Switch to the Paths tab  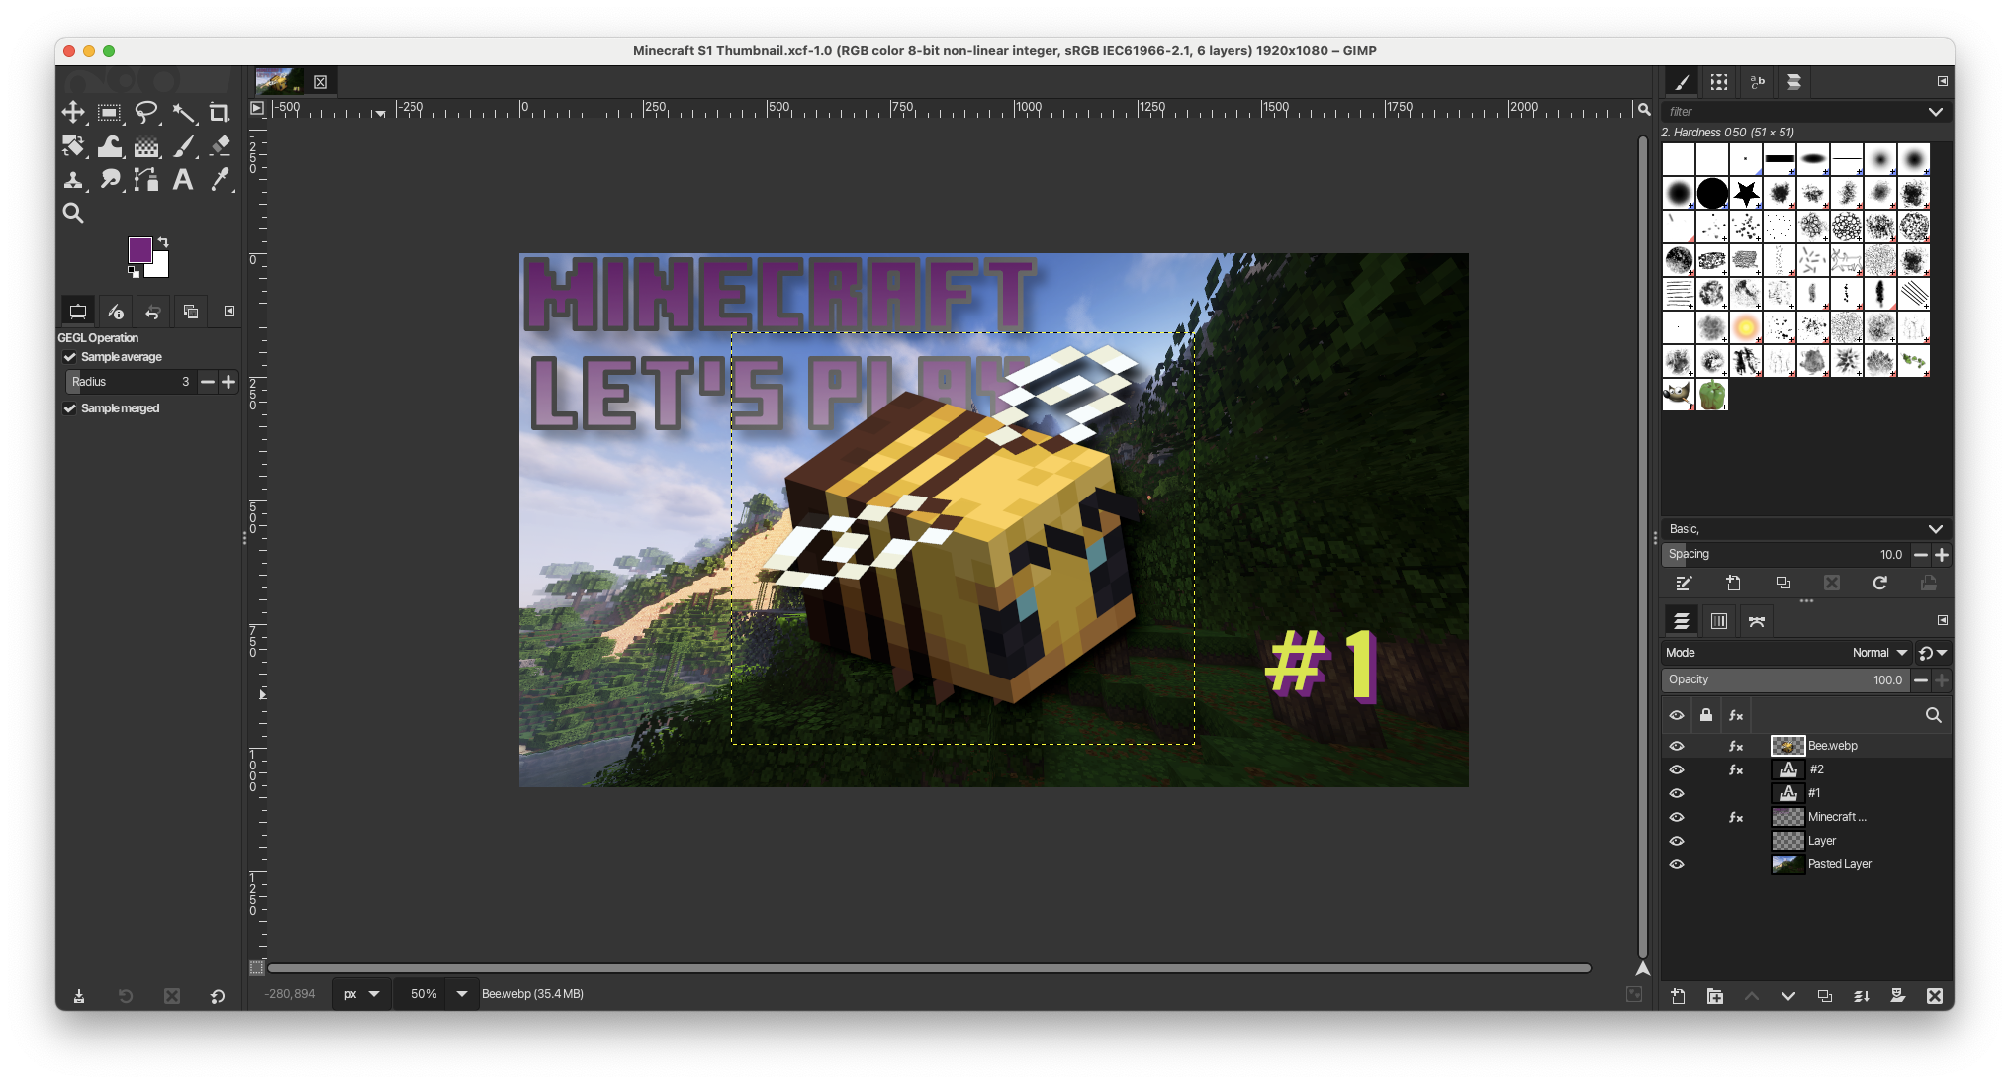tap(1757, 621)
